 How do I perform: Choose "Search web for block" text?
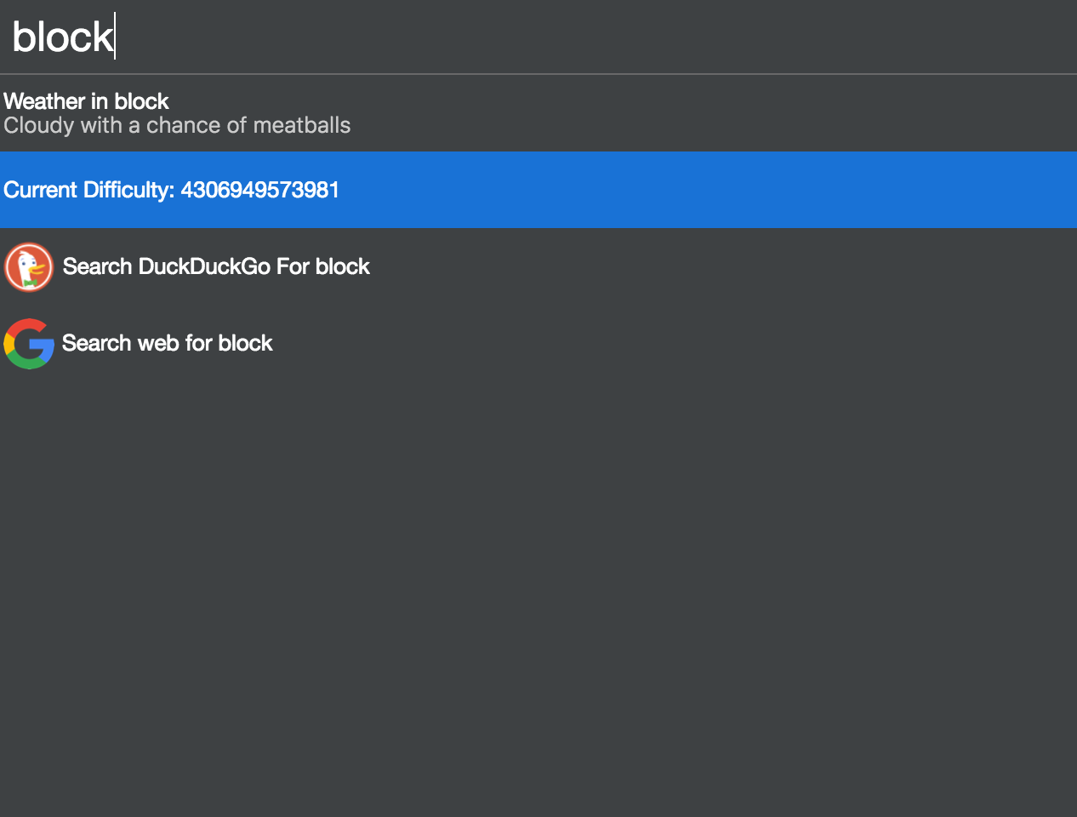coord(167,344)
